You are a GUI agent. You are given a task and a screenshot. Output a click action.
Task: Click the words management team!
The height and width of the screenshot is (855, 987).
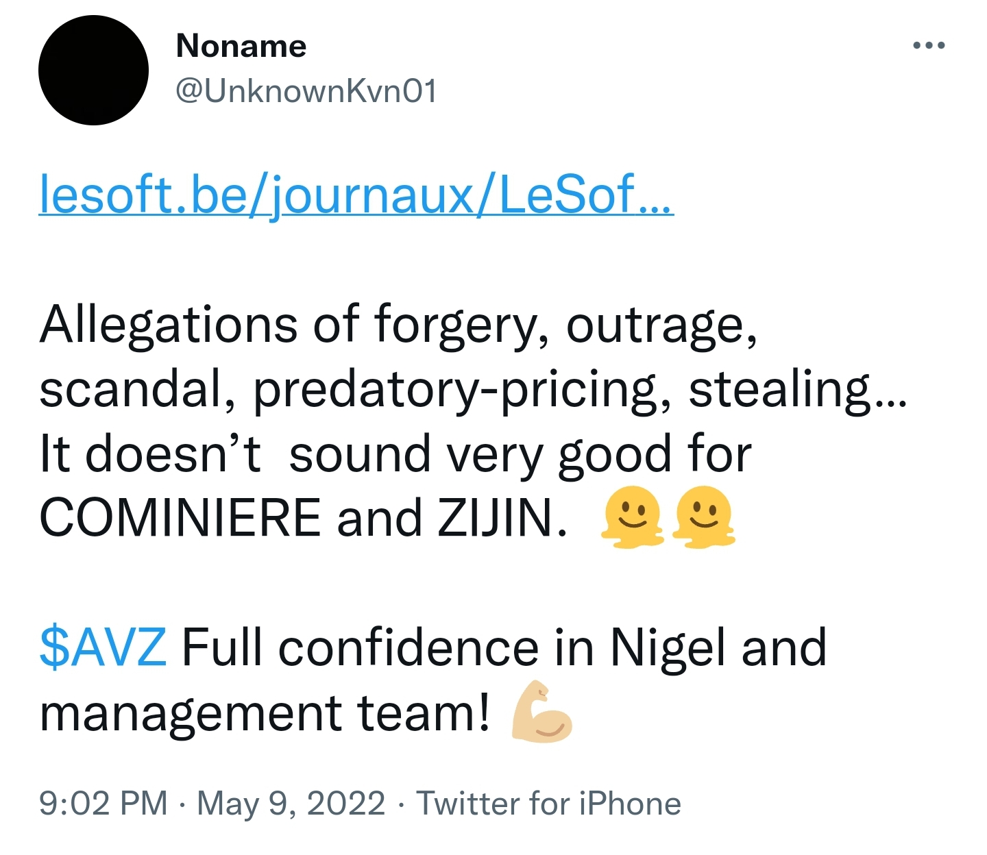[265, 712]
